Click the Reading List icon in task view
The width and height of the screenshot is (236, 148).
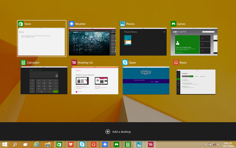coord(74,62)
